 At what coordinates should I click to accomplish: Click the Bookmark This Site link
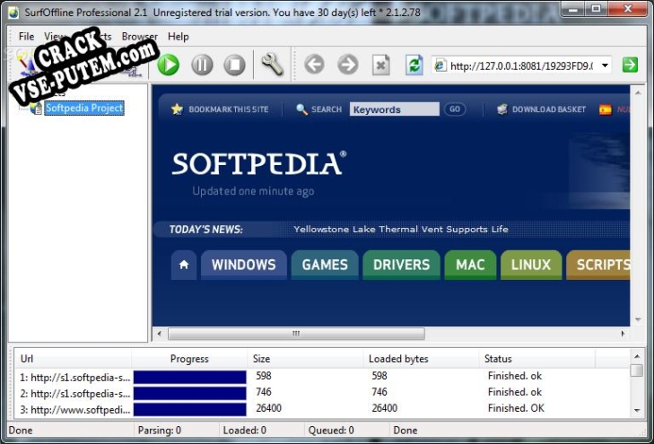[x=227, y=109]
